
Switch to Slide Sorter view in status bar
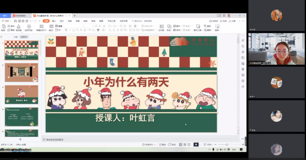click(x=185, y=145)
